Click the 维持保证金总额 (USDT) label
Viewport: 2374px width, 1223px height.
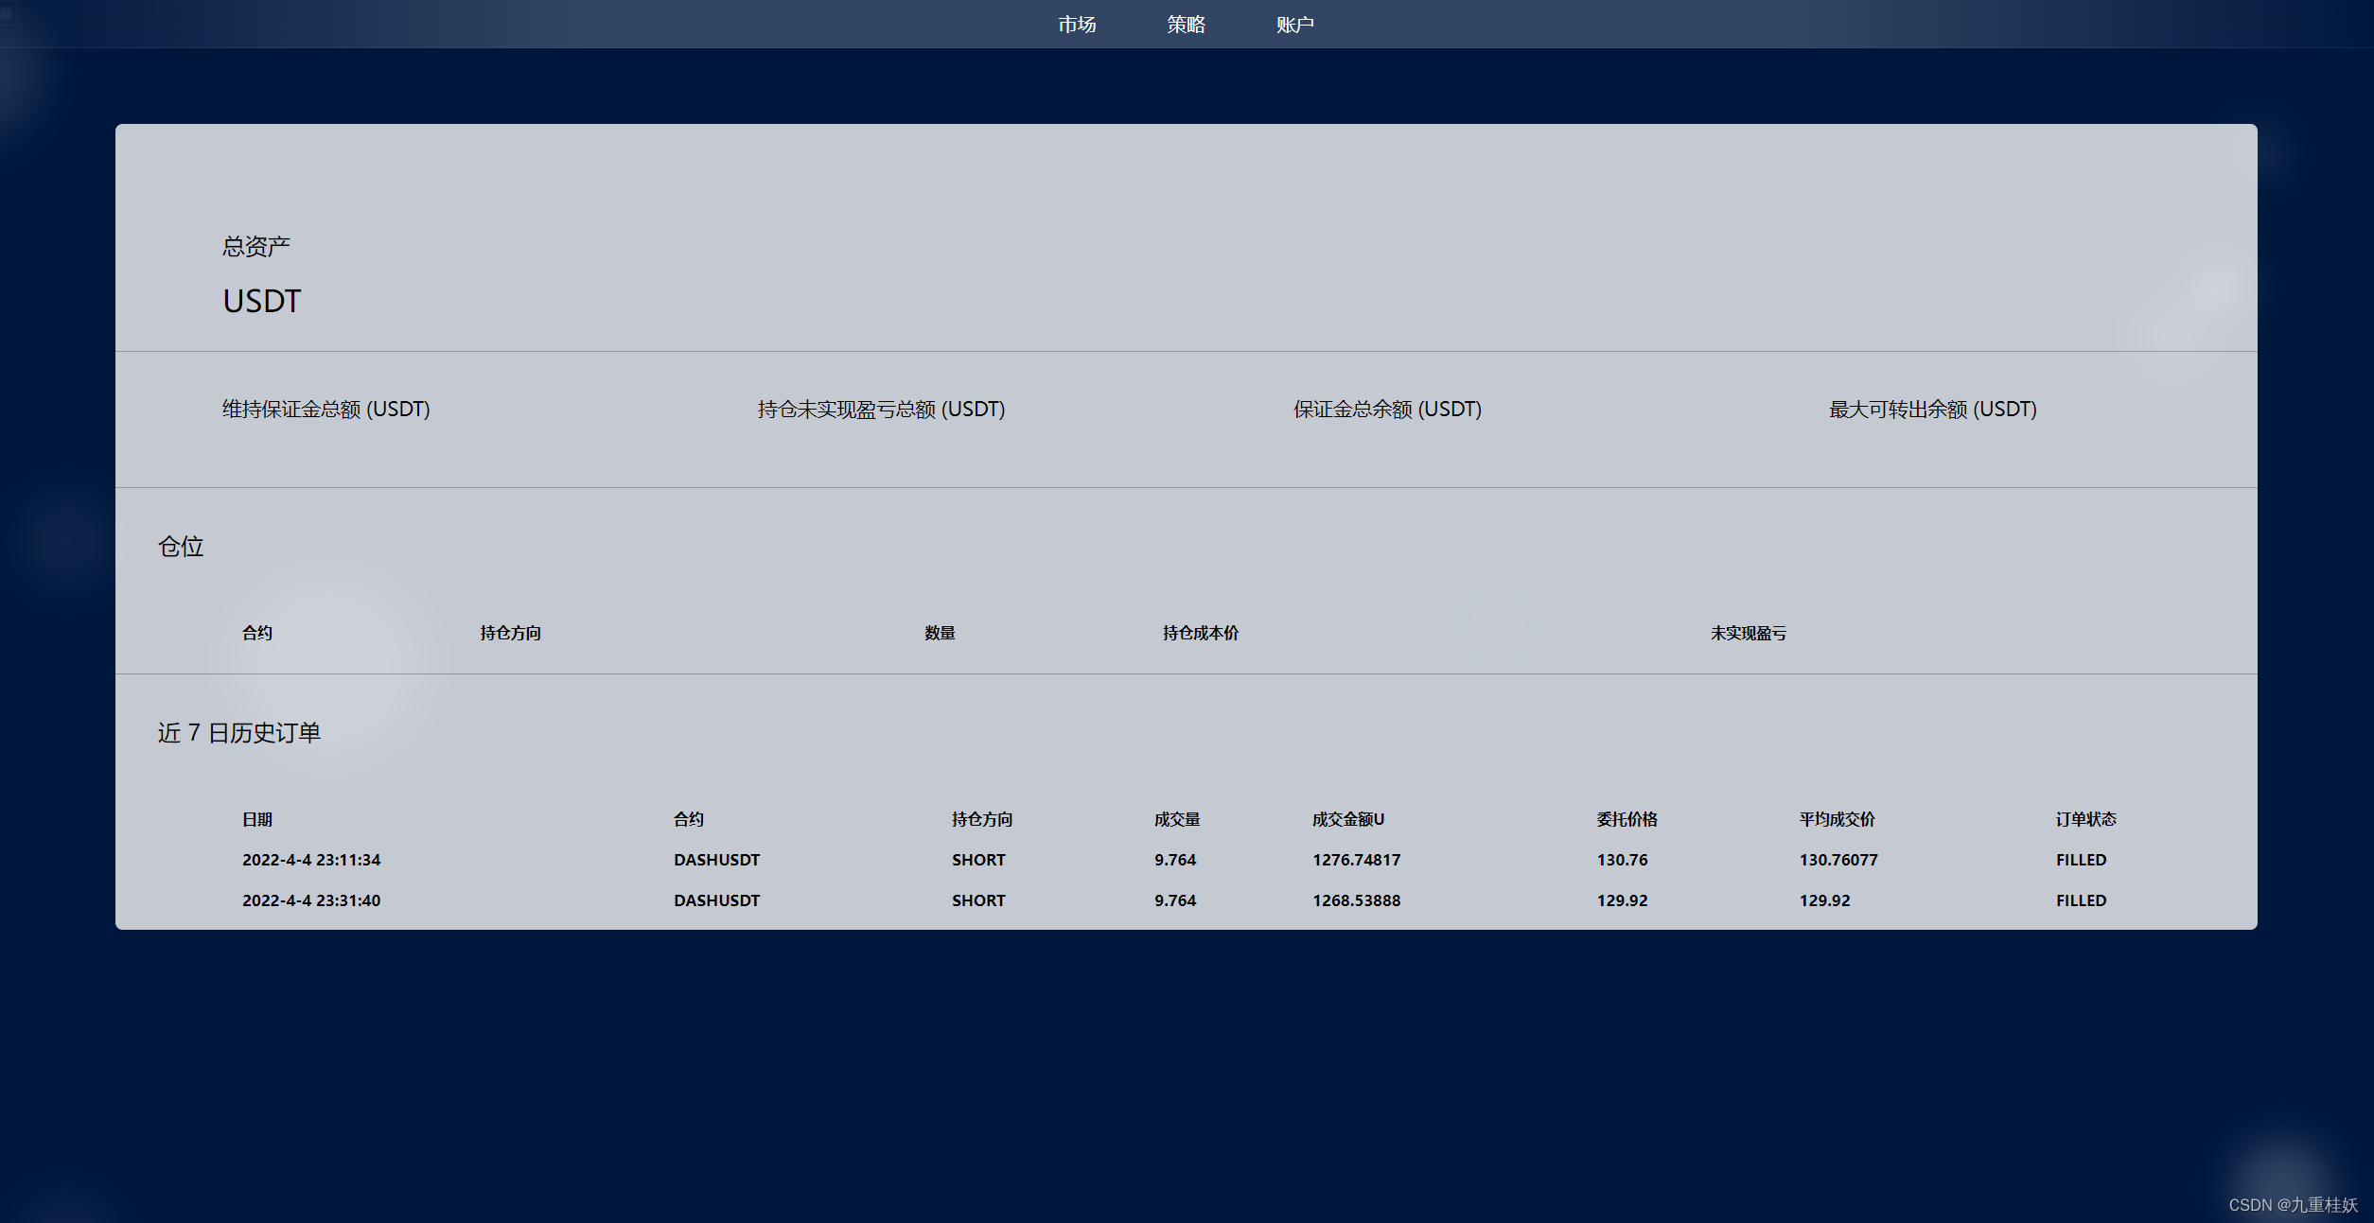[x=325, y=410]
